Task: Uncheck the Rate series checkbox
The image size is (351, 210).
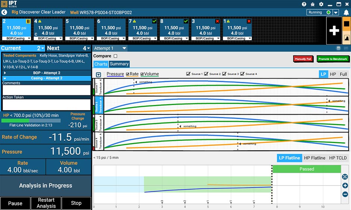Action: pyautogui.click(x=128, y=74)
